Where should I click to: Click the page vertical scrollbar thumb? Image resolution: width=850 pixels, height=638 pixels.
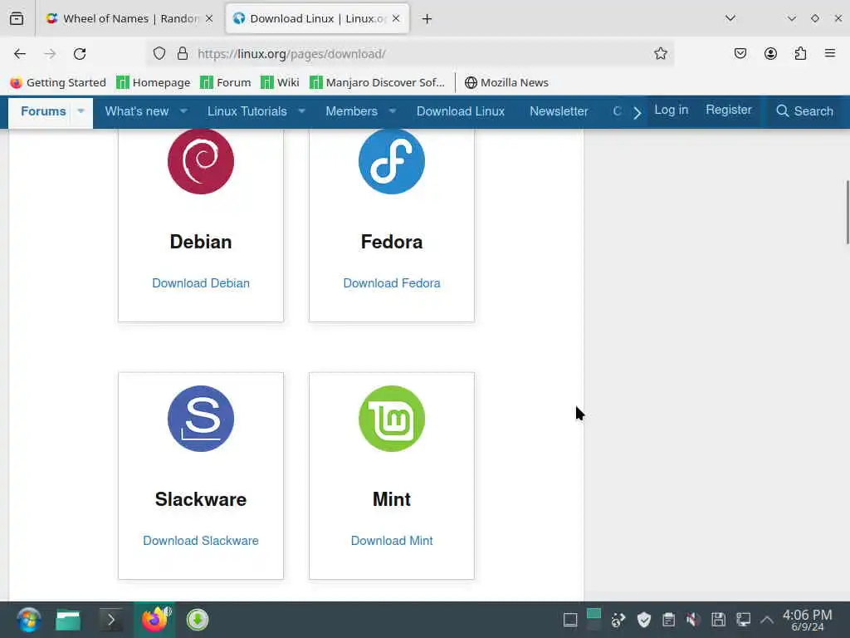[848, 212]
